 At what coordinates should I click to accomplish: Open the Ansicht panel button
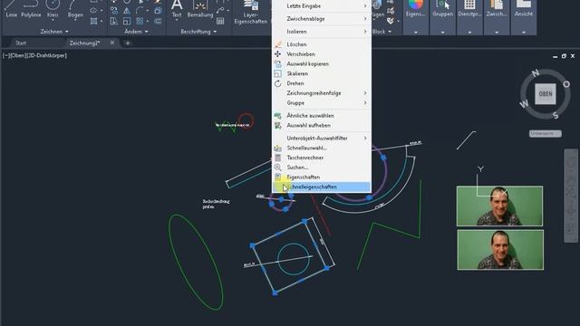(x=524, y=9)
